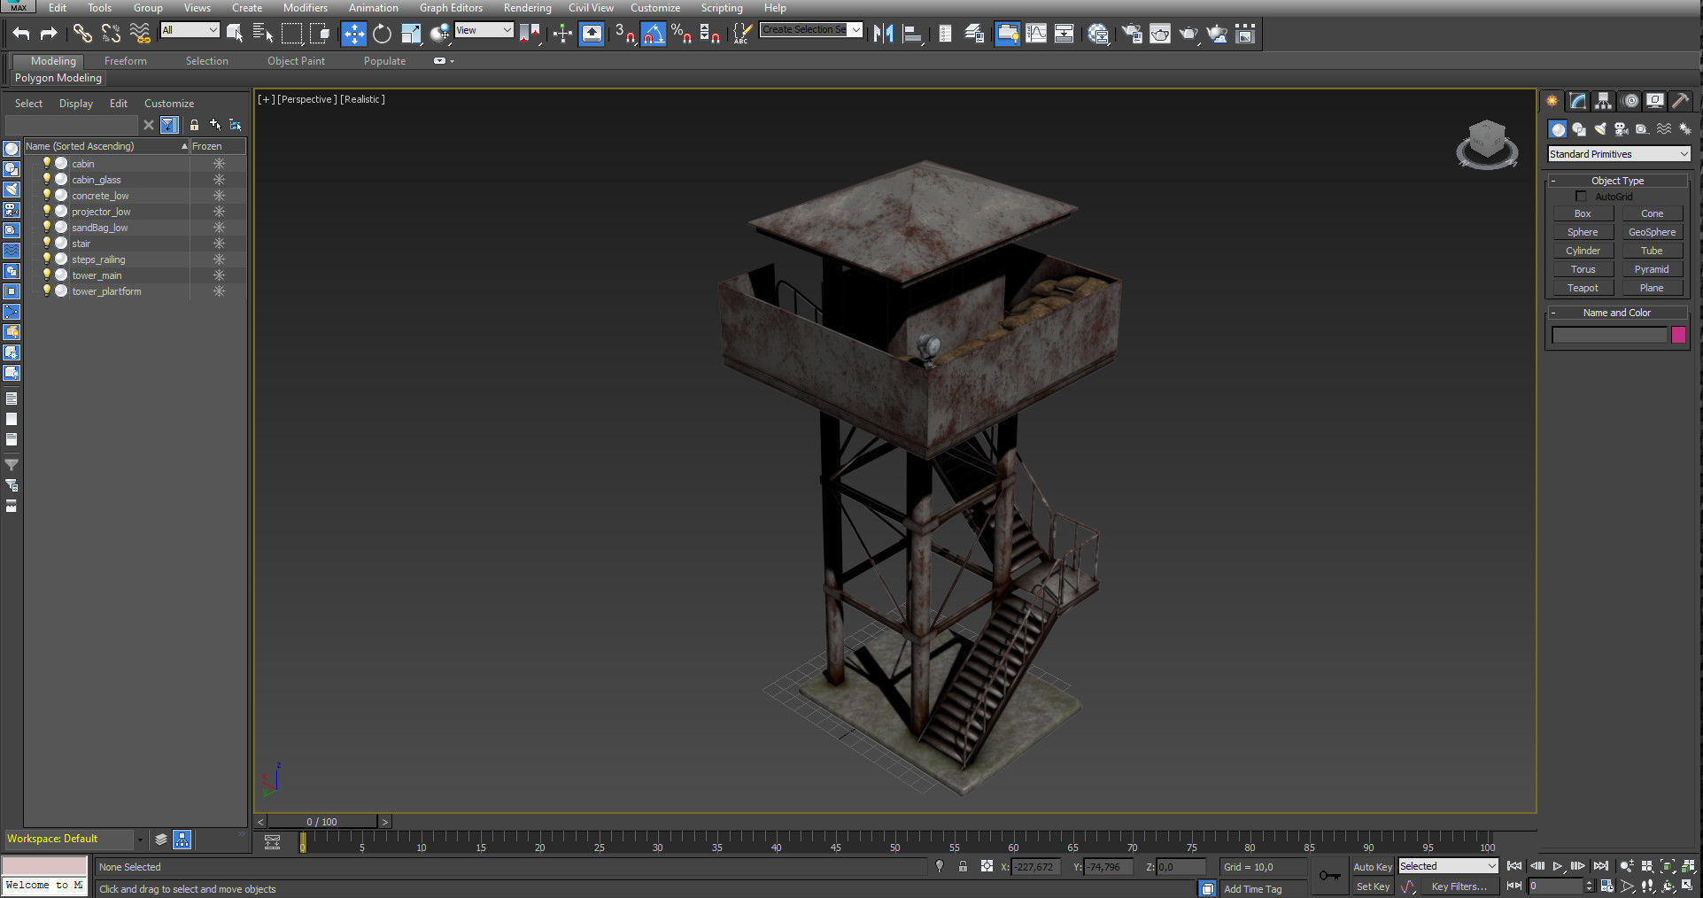Select the Unlink Selection tool
The height and width of the screenshot is (898, 1703).
point(111,34)
